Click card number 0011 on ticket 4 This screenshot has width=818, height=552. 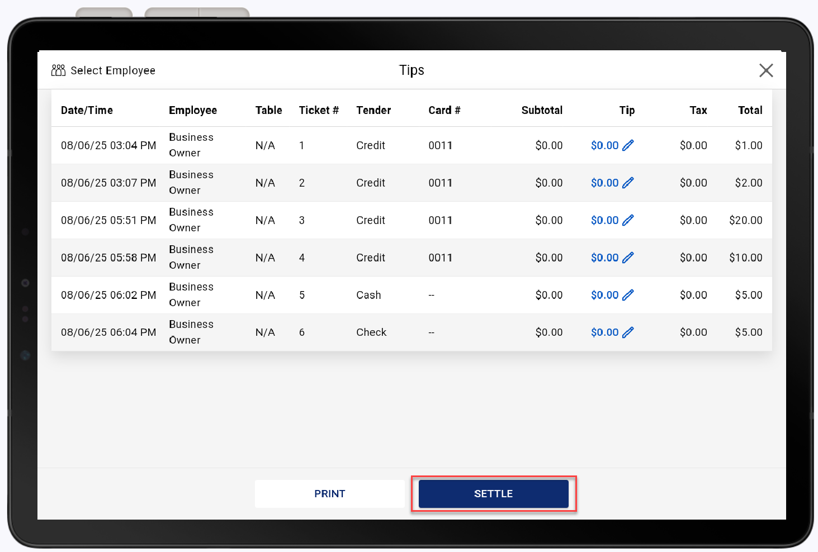441,258
